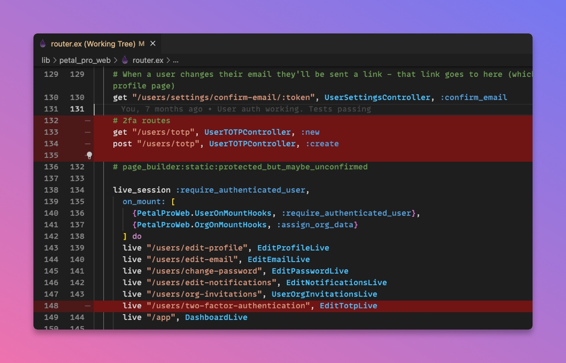Open the lib breadcrumb folder
566x363 pixels.
45,60
